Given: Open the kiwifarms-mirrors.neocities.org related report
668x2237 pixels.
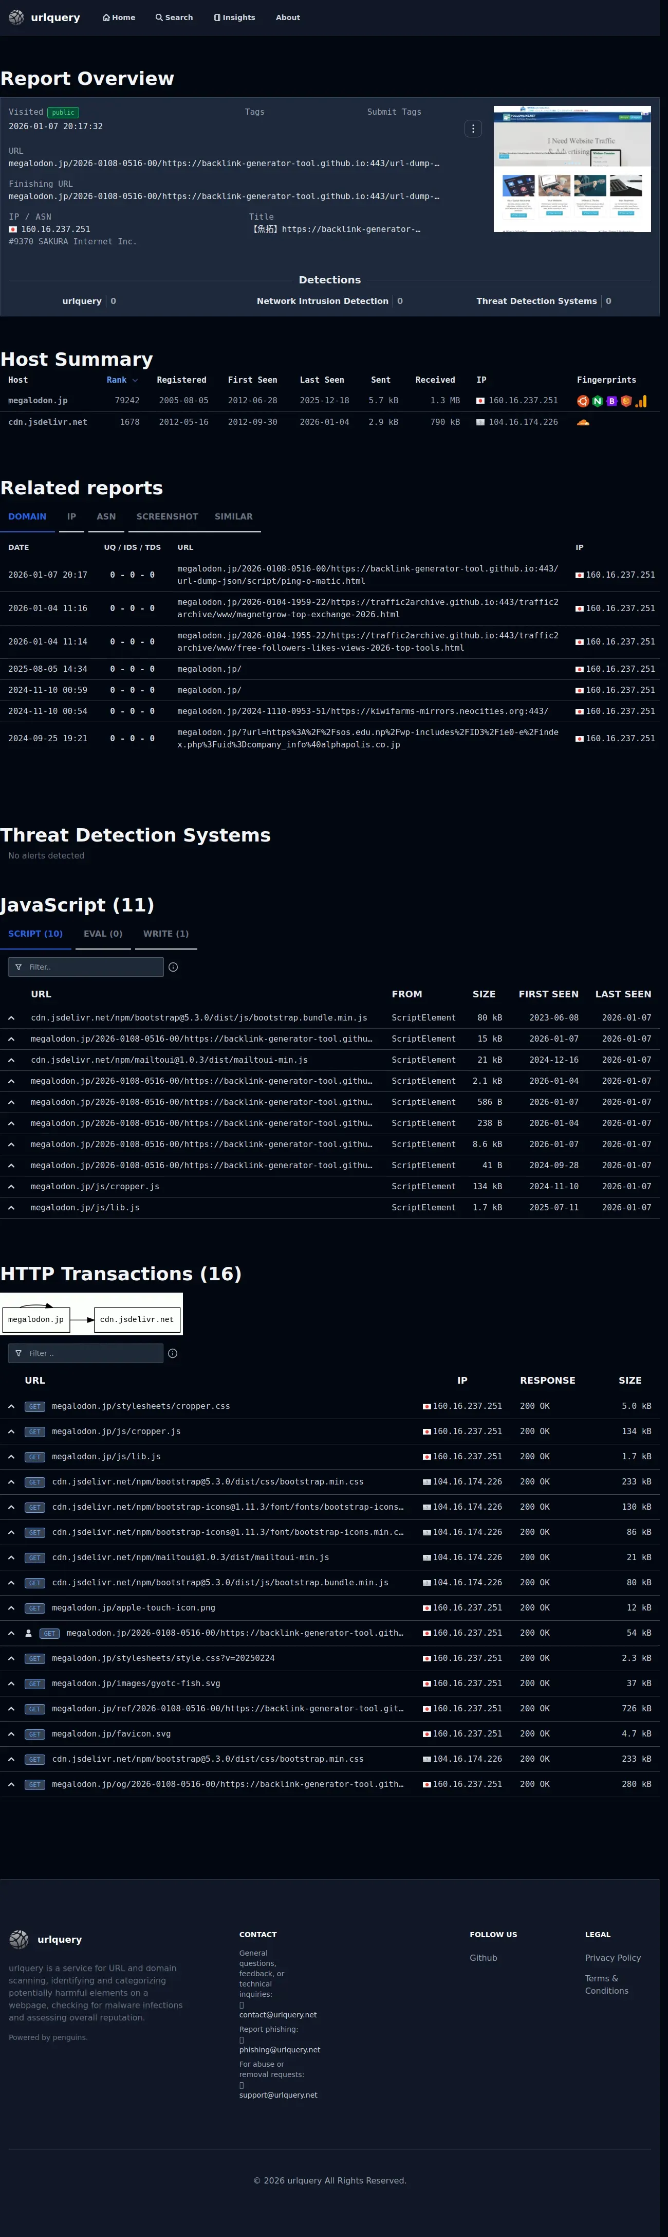Looking at the screenshot, I should tap(363, 711).
